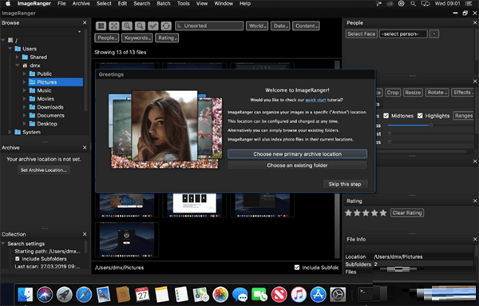Screen dimensions: 479x306
Task: Open Terminal from the Dock
Action: 365,294
